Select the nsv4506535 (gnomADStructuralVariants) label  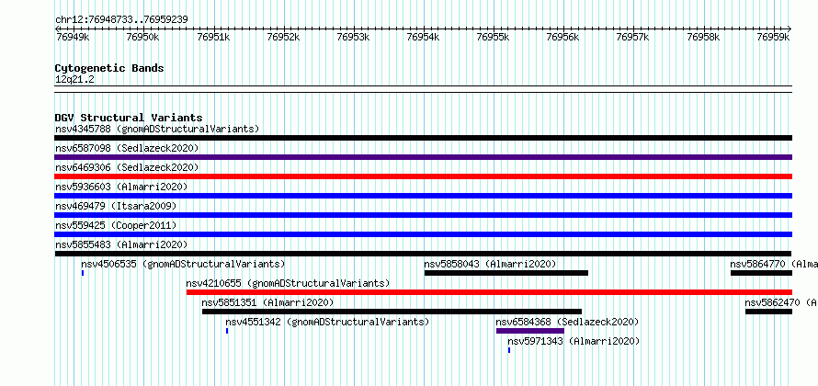click(x=183, y=264)
